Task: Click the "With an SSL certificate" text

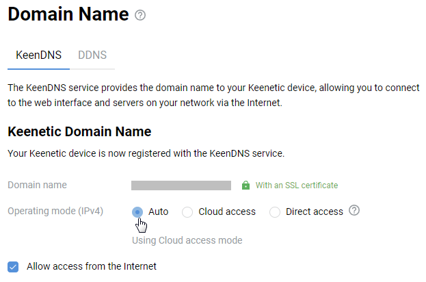Action: point(297,185)
